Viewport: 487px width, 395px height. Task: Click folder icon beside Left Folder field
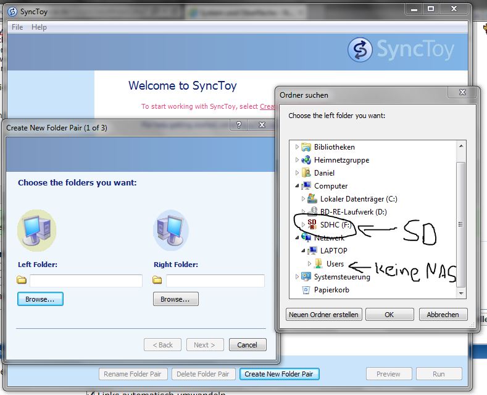[x=22, y=280]
